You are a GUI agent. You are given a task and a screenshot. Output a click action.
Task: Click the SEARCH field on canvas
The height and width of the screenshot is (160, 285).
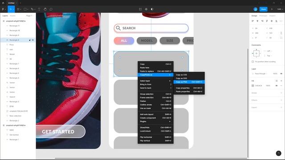tap(151, 28)
